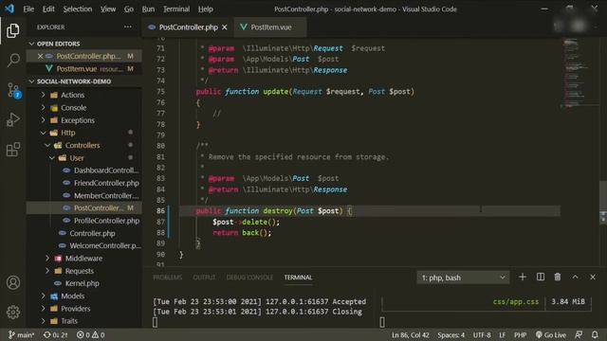This screenshot has width=607, height=341.
Task: Open the Terminal menu
Action: pos(176,9)
